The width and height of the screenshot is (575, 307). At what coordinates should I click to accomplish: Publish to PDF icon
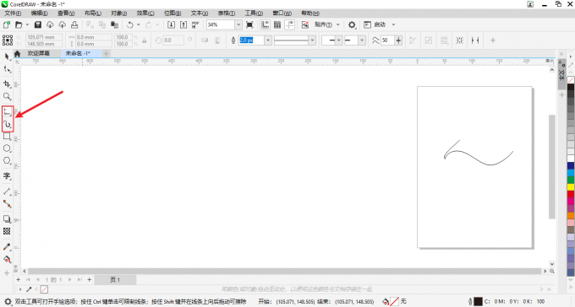pyautogui.click(x=195, y=24)
